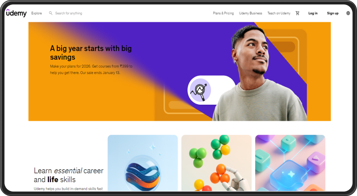Image resolution: width=357 pixels, height=196 pixels.
Task: Open the shopping cart icon
Action: click(297, 13)
